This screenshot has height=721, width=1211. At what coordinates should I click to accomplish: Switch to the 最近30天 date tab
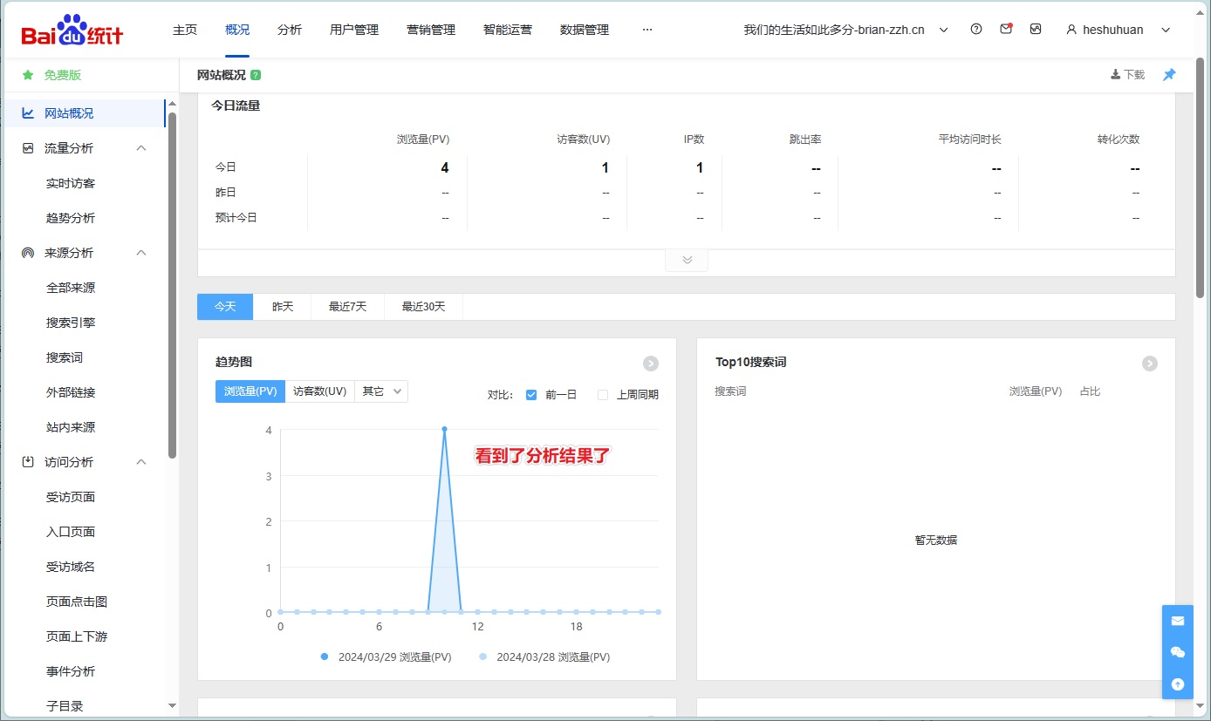click(424, 307)
